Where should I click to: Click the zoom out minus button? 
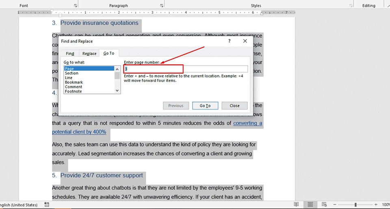coord(335,205)
